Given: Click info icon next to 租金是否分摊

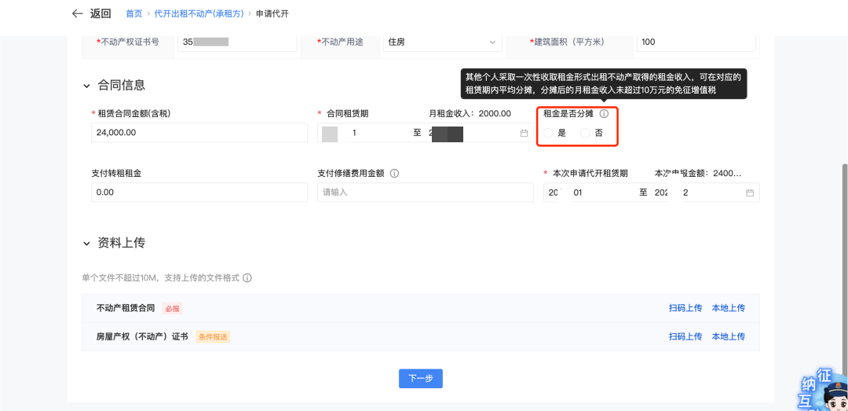Looking at the screenshot, I should click(x=605, y=114).
